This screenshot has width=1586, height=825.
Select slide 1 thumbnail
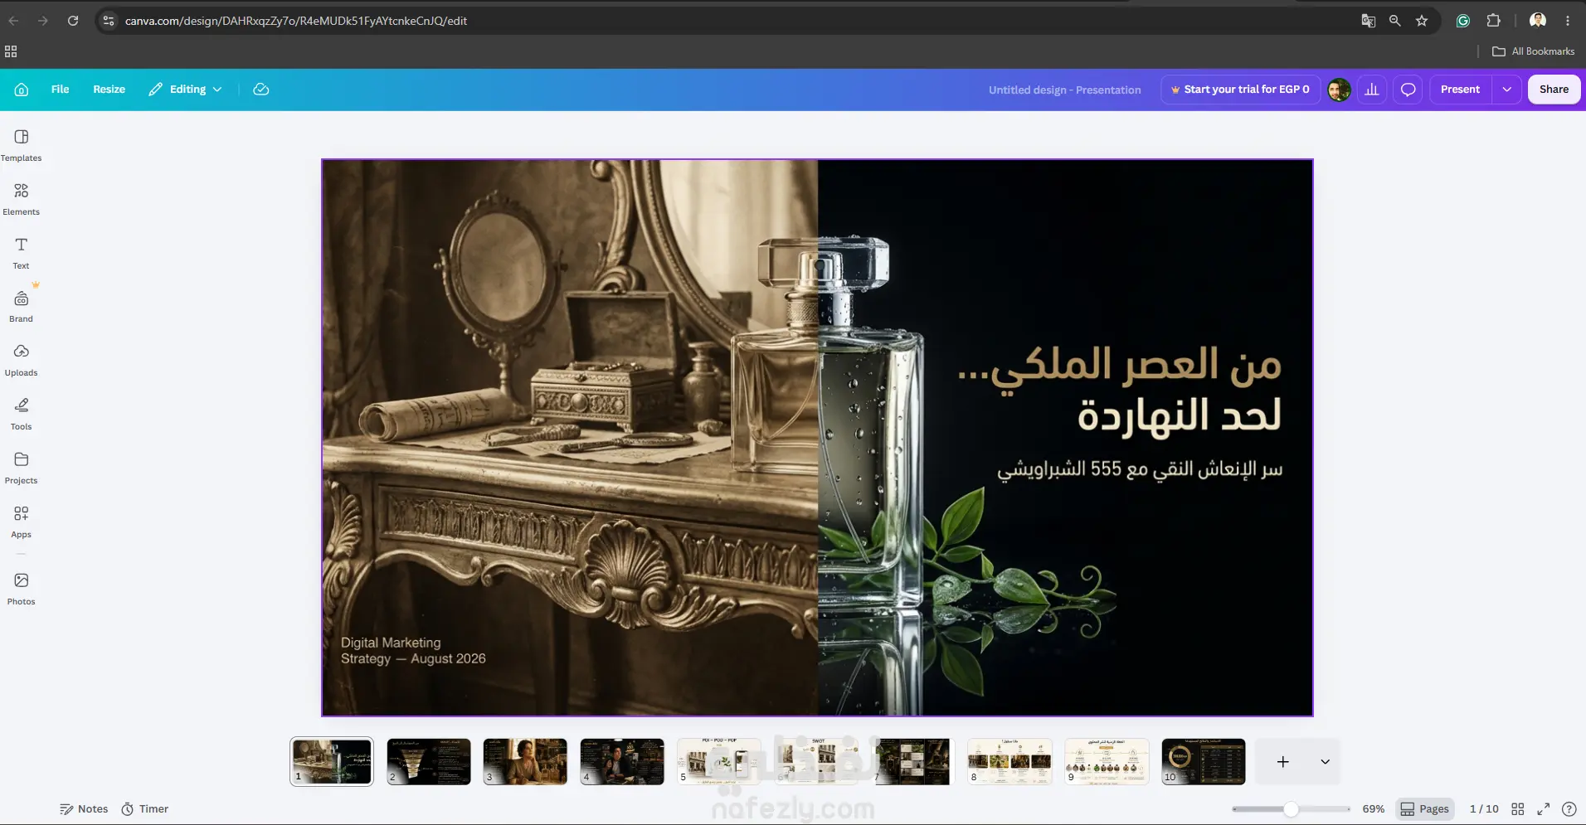(x=332, y=761)
